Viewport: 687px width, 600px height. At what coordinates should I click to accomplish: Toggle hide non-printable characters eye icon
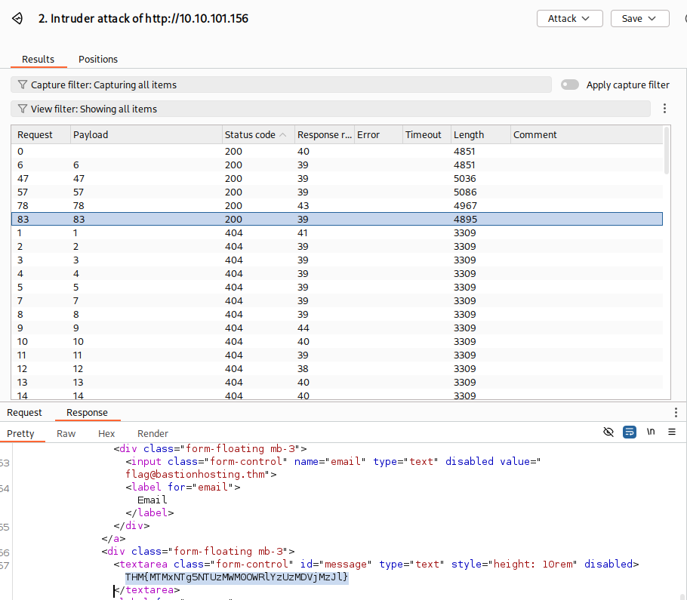click(608, 432)
